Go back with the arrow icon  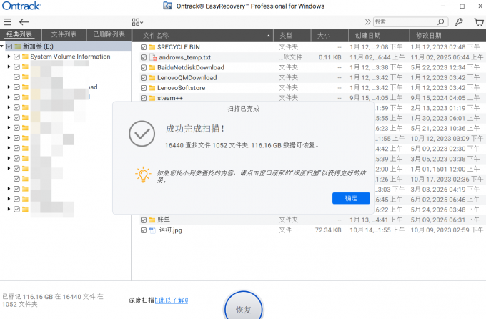[x=24, y=21]
